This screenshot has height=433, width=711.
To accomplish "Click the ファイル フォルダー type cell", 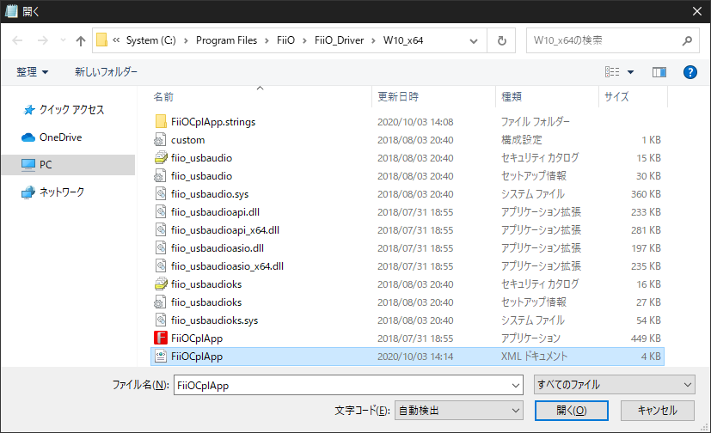I will pos(535,122).
